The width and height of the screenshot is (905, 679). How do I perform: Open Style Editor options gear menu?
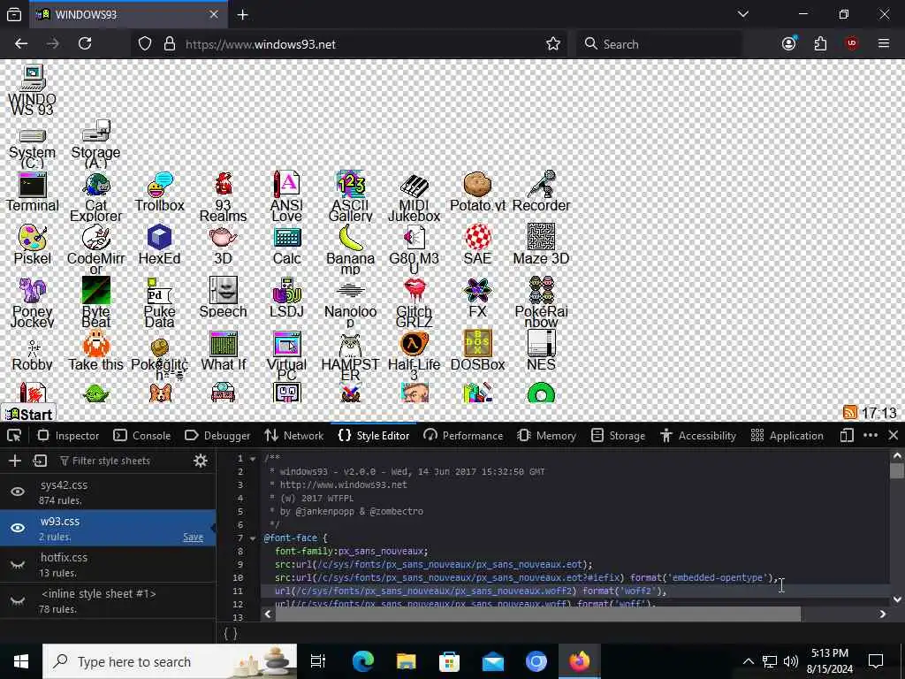pos(201,460)
